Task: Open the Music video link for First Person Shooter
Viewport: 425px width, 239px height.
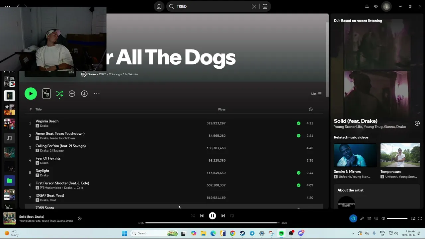Action: click(x=53, y=188)
